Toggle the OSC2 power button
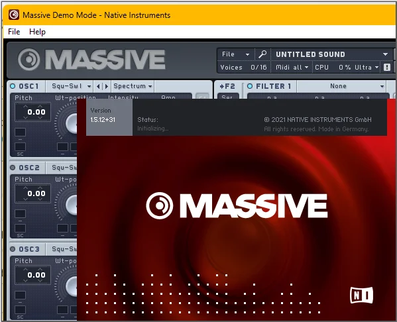This screenshot has width=397, height=322. coord(13,168)
